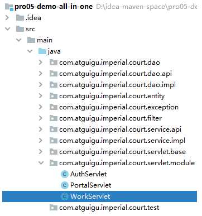Click the package icon of court.servlet.module
Image resolution: width=202 pixels, height=216 pixels.
click(x=54, y=163)
